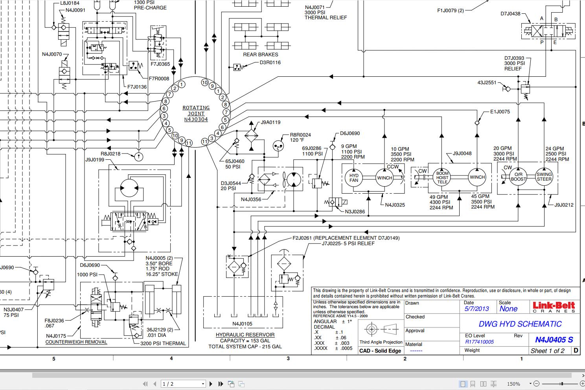
Task: Open the 150% zoom level dropdown
Action: [x=530, y=384]
